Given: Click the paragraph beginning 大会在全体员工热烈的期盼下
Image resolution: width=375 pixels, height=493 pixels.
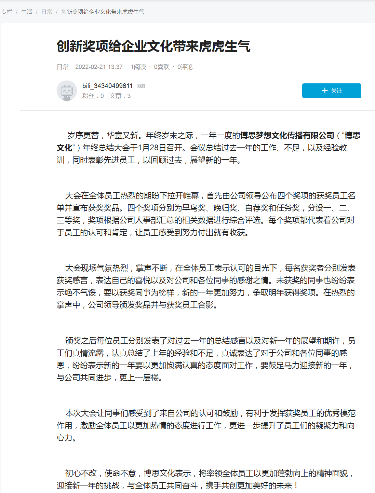Looking at the screenshot, I should (x=206, y=214).
